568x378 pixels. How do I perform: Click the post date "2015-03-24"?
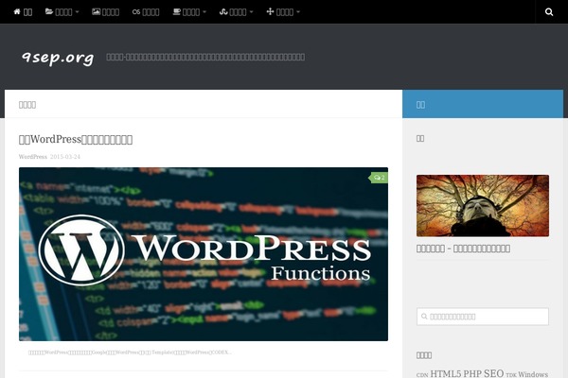(x=65, y=157)
